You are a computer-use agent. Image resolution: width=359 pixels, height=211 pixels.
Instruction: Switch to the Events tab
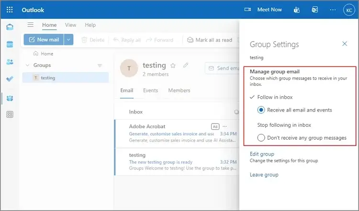pos(150,90)
